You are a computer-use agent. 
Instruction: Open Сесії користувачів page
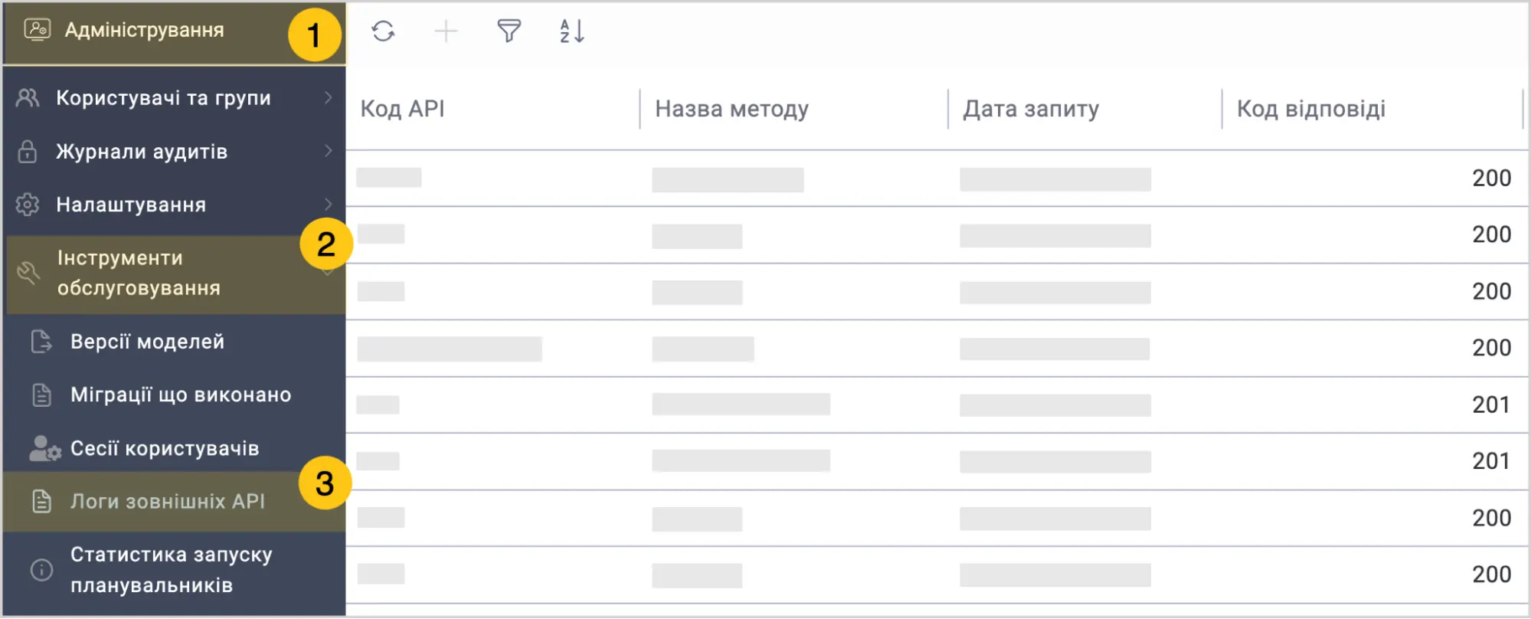tap(165, 449)
